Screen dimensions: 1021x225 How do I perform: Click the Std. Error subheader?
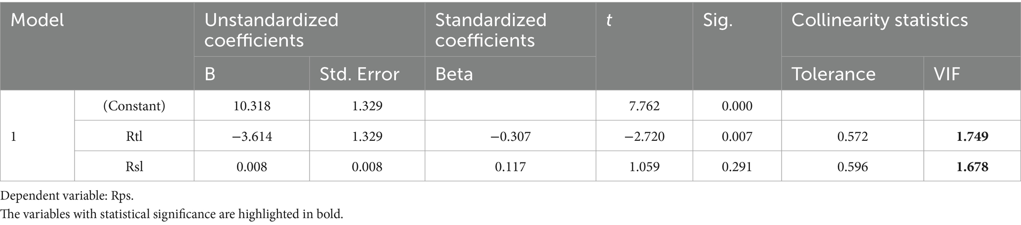[x=359, y=74]
